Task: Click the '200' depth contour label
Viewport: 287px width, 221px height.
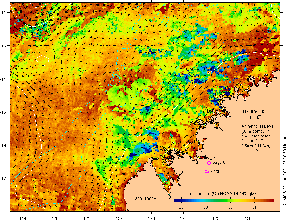Action: coord(138,199)
